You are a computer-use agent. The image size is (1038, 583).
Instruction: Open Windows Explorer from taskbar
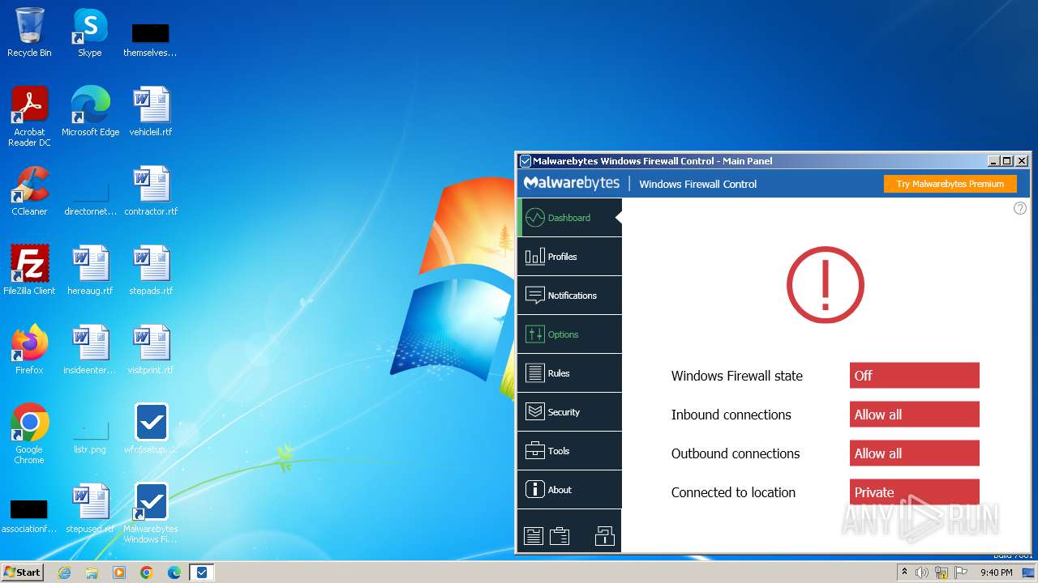92,572
